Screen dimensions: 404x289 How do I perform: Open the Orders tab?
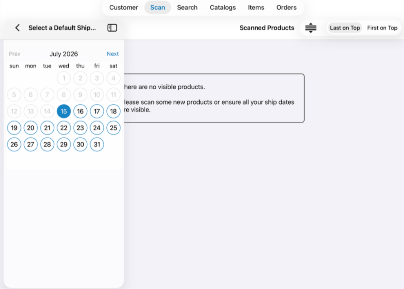pyautogui.click(x=286, y=7)
